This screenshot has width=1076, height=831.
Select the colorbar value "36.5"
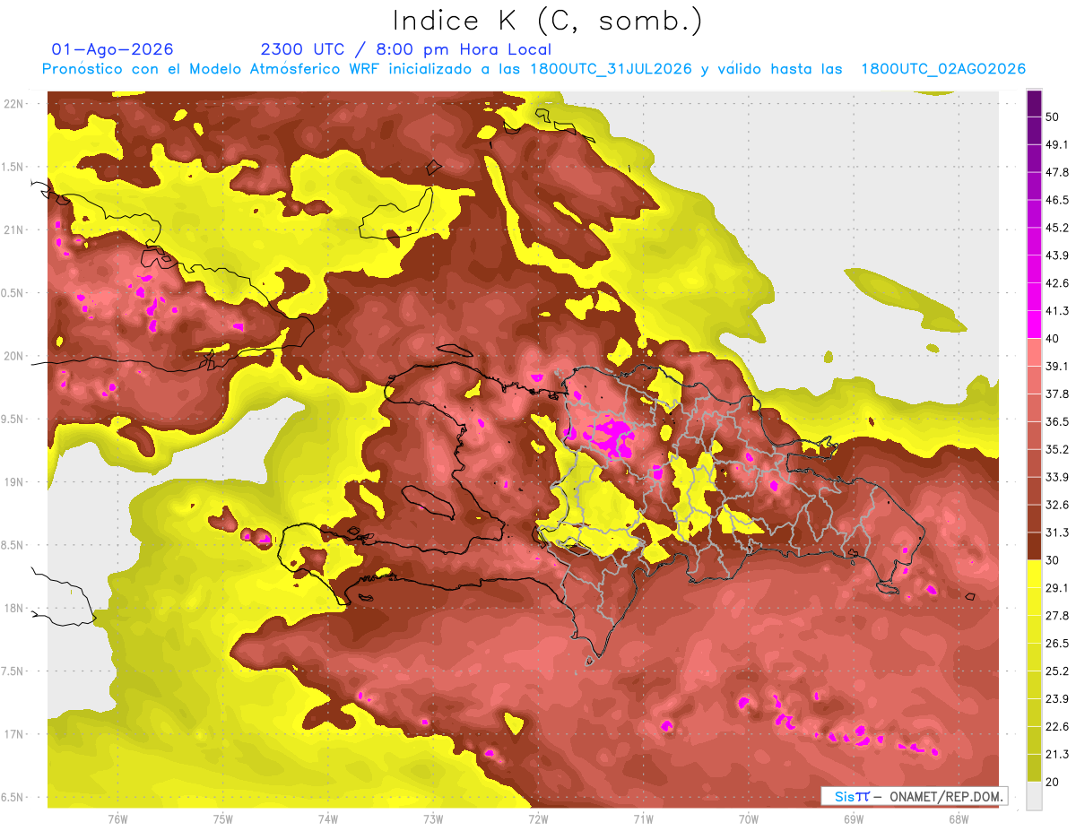[x=1057, y=422]
